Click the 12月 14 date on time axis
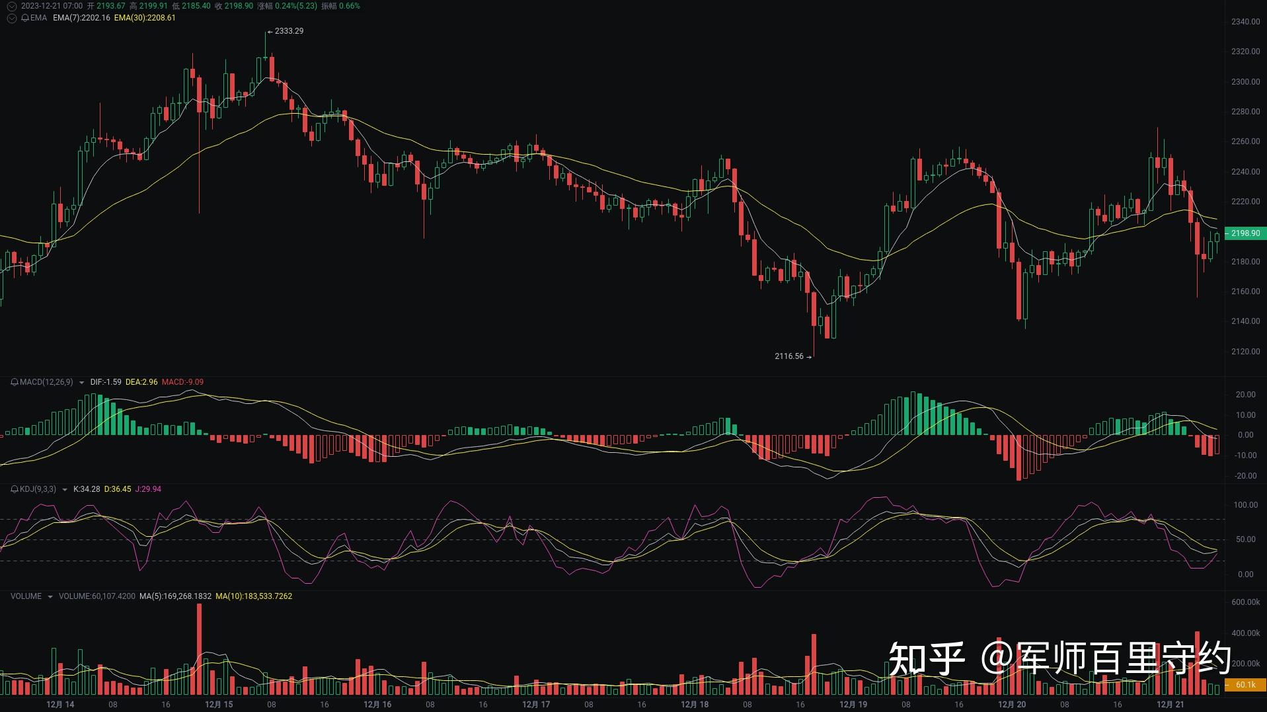Image resolution: width=1267 pixels, height=712 pixels. [x=60, y=705]
